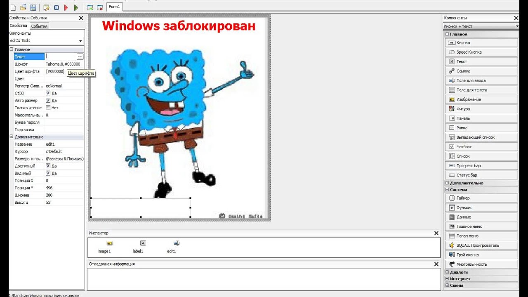Viewport: 528px width, 297px height.
Task: Toggle the Авто размер checkbox
Action: pyautogui.click(x=48, y=100)
